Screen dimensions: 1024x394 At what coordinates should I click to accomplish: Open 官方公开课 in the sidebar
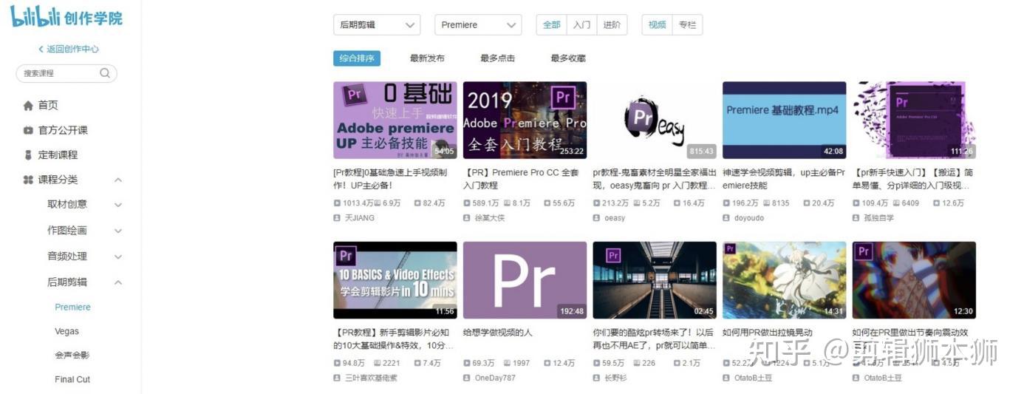(x=63, y=130)
